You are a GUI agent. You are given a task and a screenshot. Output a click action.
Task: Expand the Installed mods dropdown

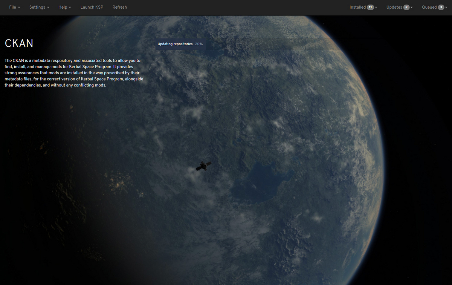[x=363, y=7]
